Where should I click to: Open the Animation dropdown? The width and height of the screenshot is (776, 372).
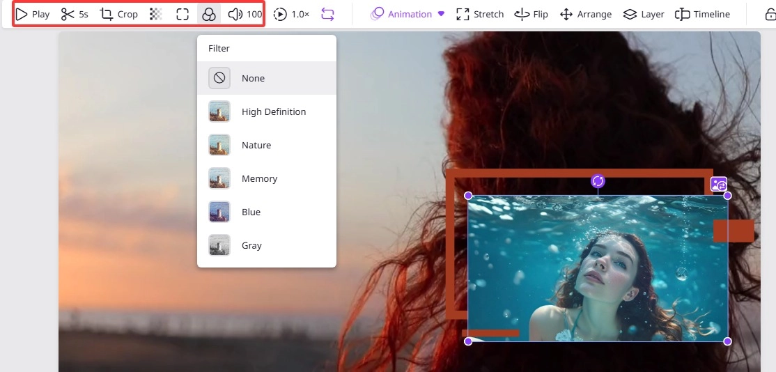(408, 15)
